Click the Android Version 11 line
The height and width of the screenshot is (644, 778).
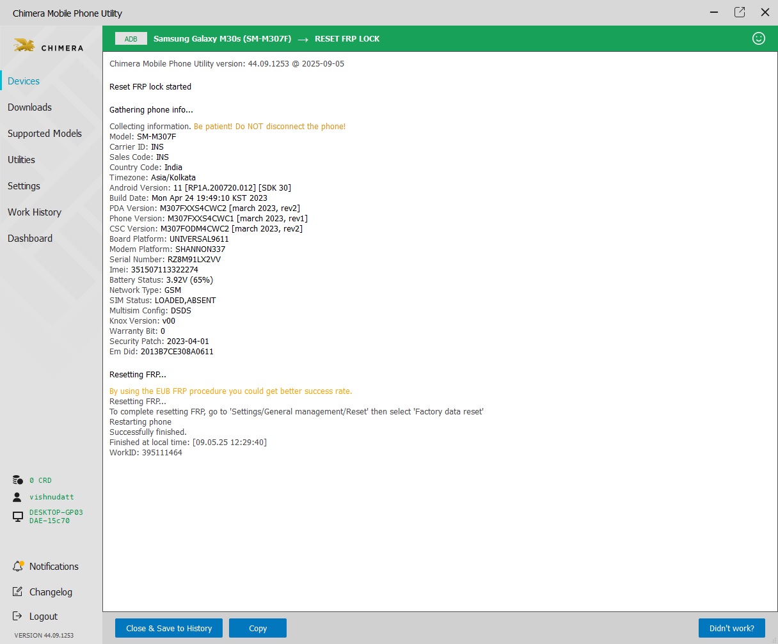click(200, 188)
